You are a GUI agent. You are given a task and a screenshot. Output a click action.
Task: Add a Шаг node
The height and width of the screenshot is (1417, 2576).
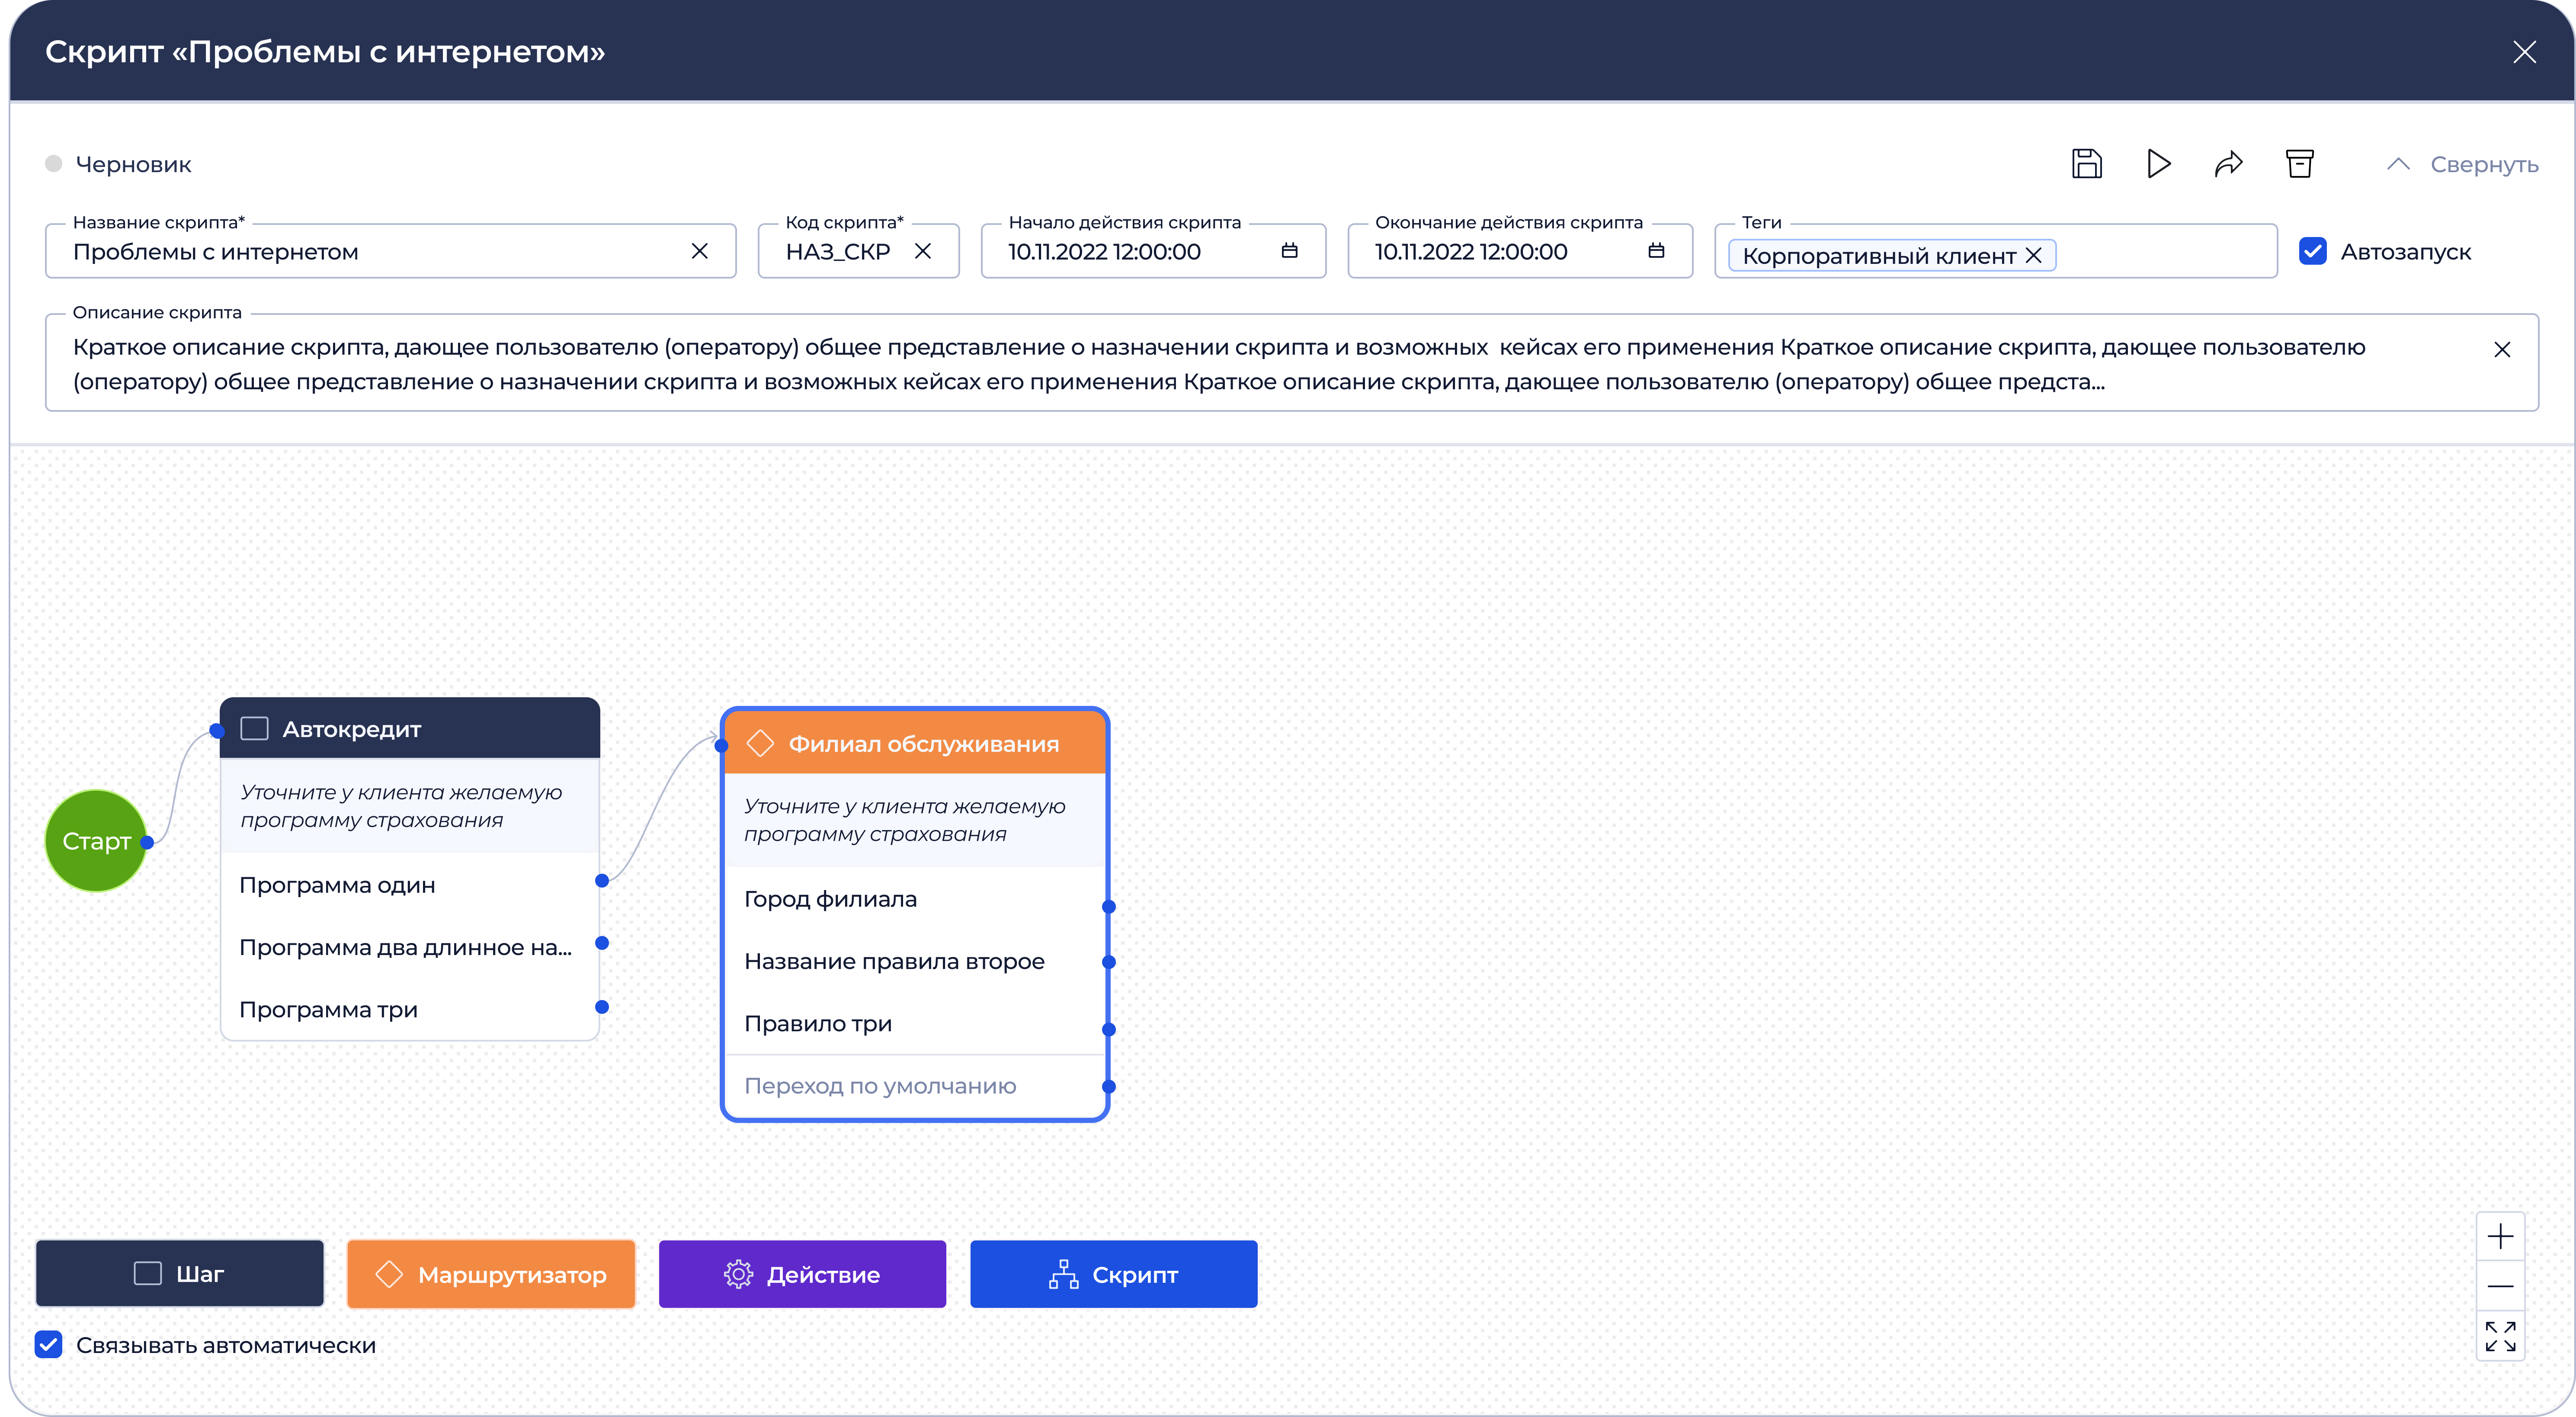pyautogui.click(x=180, y=1274)
